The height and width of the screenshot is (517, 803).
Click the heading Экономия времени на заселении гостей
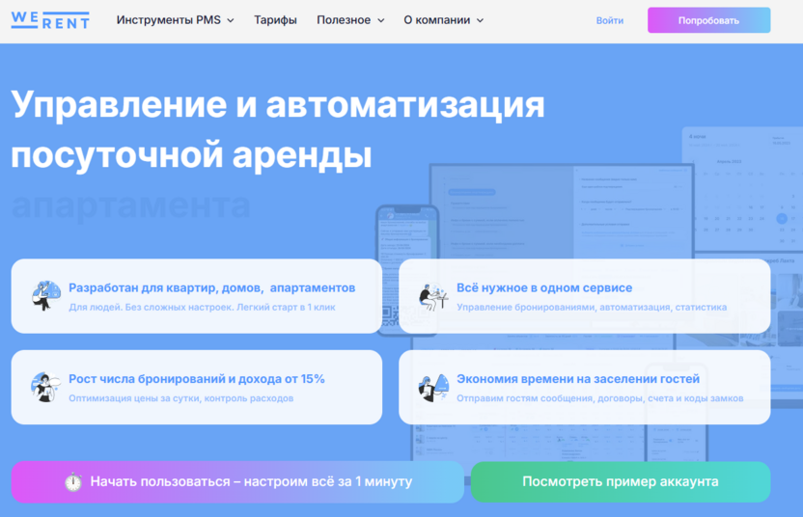(x=578, y=379)
